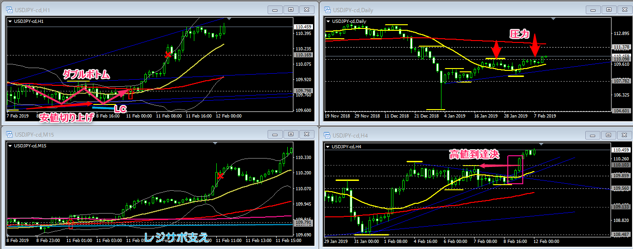Open the dropdown triangle beside USDJPY-cd,Daily chart label

point(329,21)
